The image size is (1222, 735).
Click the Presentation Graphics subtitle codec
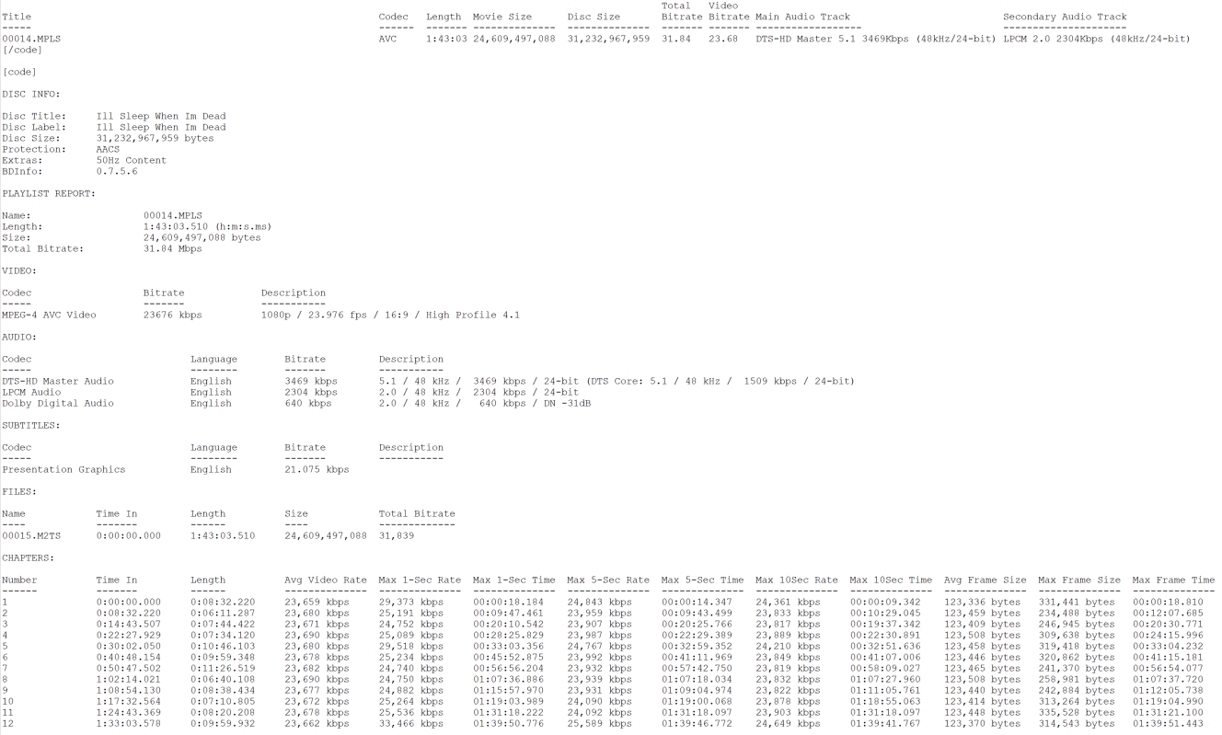(63, 469)
